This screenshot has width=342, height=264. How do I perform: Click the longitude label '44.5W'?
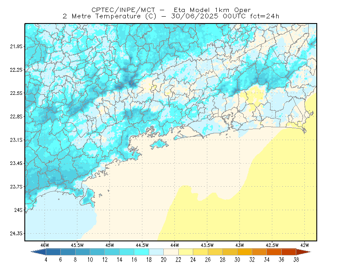pyautogui.click(x=142, y=245)
